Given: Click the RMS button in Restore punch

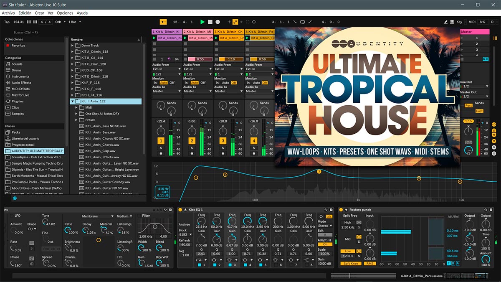Looking at the screenshot, I should point(370,264).
